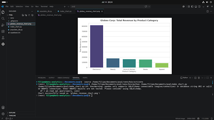Switch to OUTPUT panel tab
The image size is (214, 120).
[x=51, y=78]
